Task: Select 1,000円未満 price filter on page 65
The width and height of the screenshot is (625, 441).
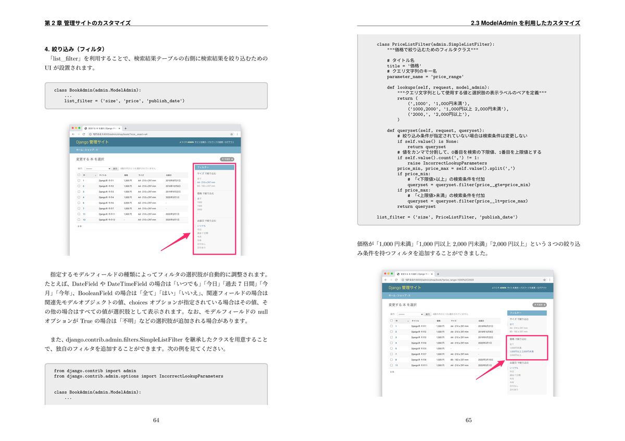Action: [516, 348]
